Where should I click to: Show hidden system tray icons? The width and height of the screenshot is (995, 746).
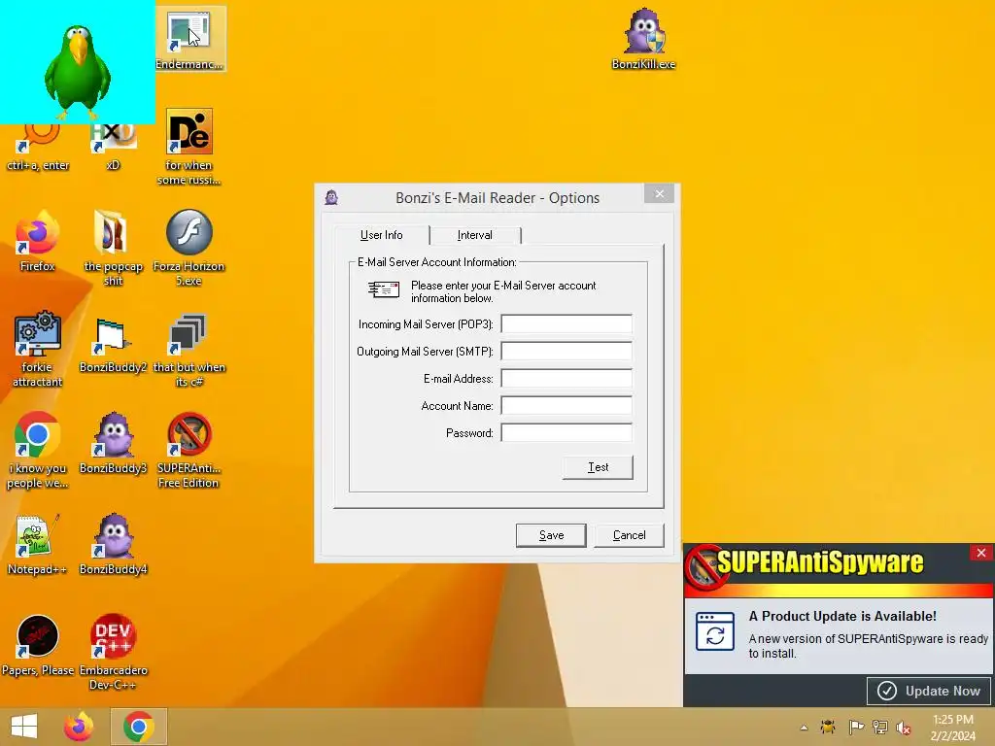(804, 728)
